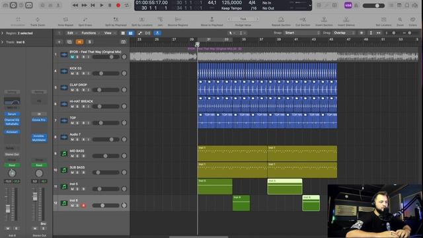This screenshot has width=423, height=238.
Task: Start playback with the Play button
Action: pyautogui.click(x=101, y=5)
